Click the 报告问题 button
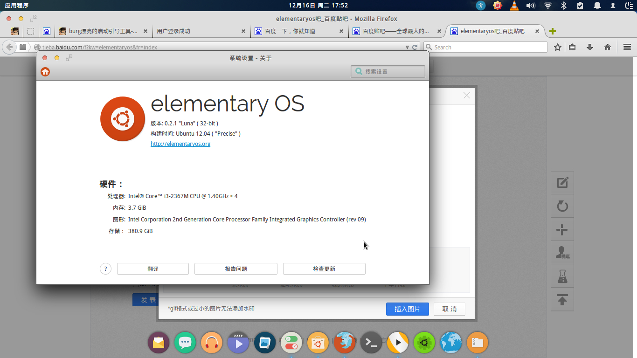This screenshot has height=358, width=637. coord(236,268)
